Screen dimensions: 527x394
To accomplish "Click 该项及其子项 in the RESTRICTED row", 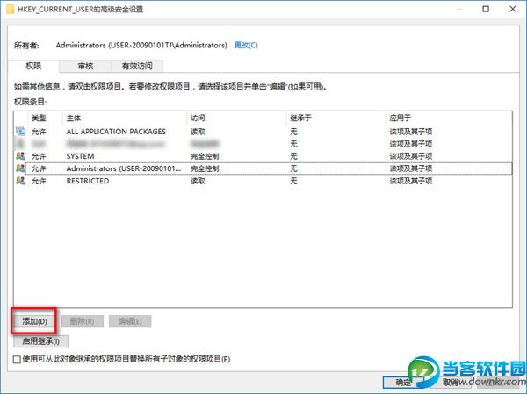I will (x=411, y=181).
